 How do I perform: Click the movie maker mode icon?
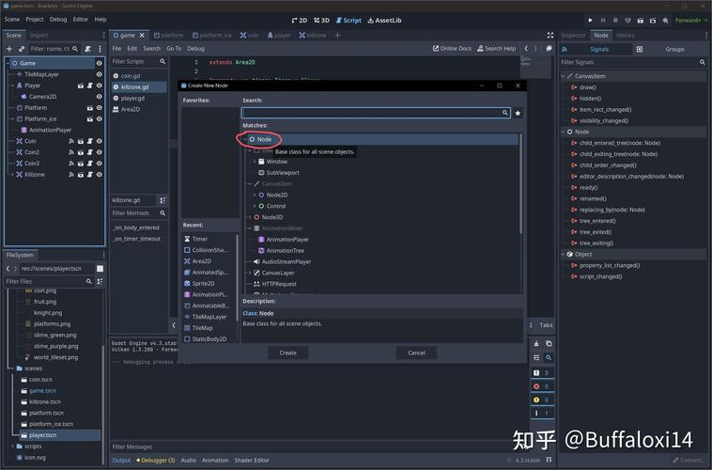click(665, 20)
